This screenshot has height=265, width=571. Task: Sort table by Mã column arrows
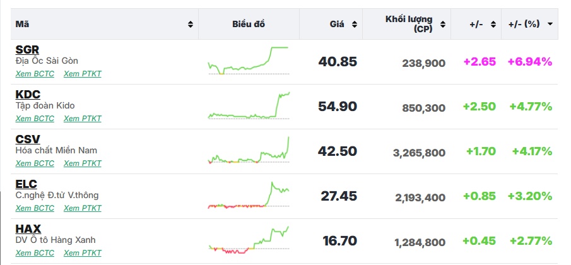pos(191,25)
